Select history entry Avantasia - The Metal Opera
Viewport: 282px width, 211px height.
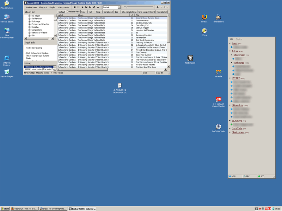click(x=39, y=69)
